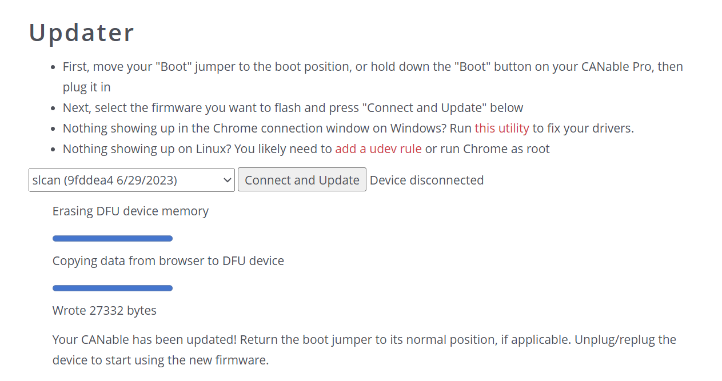The width and height of the screenshot is (722, 381).
Task: Click "Copying data from browser to DFU device" label
Action: [x=168, y=260]
